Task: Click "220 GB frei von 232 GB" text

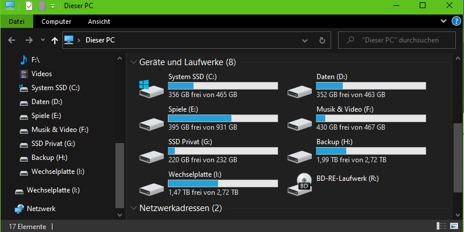Action: (x=203, y=160)
